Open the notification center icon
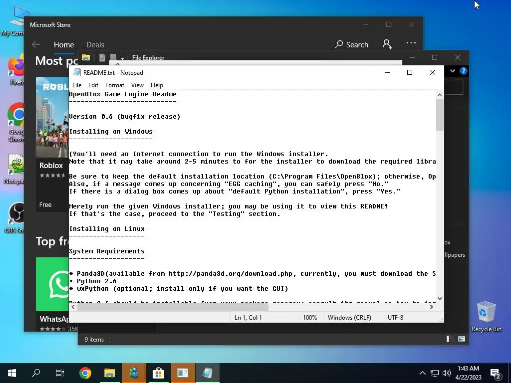The image size is (511, 383). coord(496,373)
